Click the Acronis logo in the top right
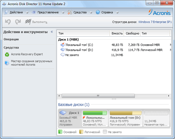Screen dimensions: 175x139 pyautogui.click(x=160, y=12)
